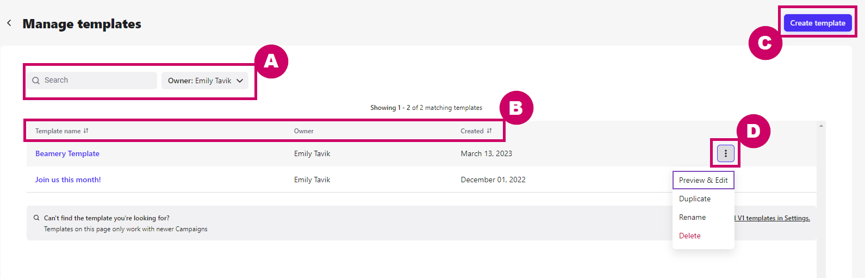Sort by Template name using the arrows icon
This screenshot has height=278, width=865.
86,131
